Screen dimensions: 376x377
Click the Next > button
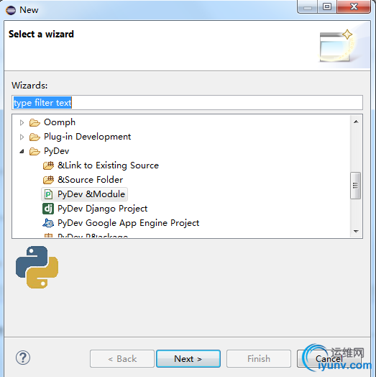(188, 359)
